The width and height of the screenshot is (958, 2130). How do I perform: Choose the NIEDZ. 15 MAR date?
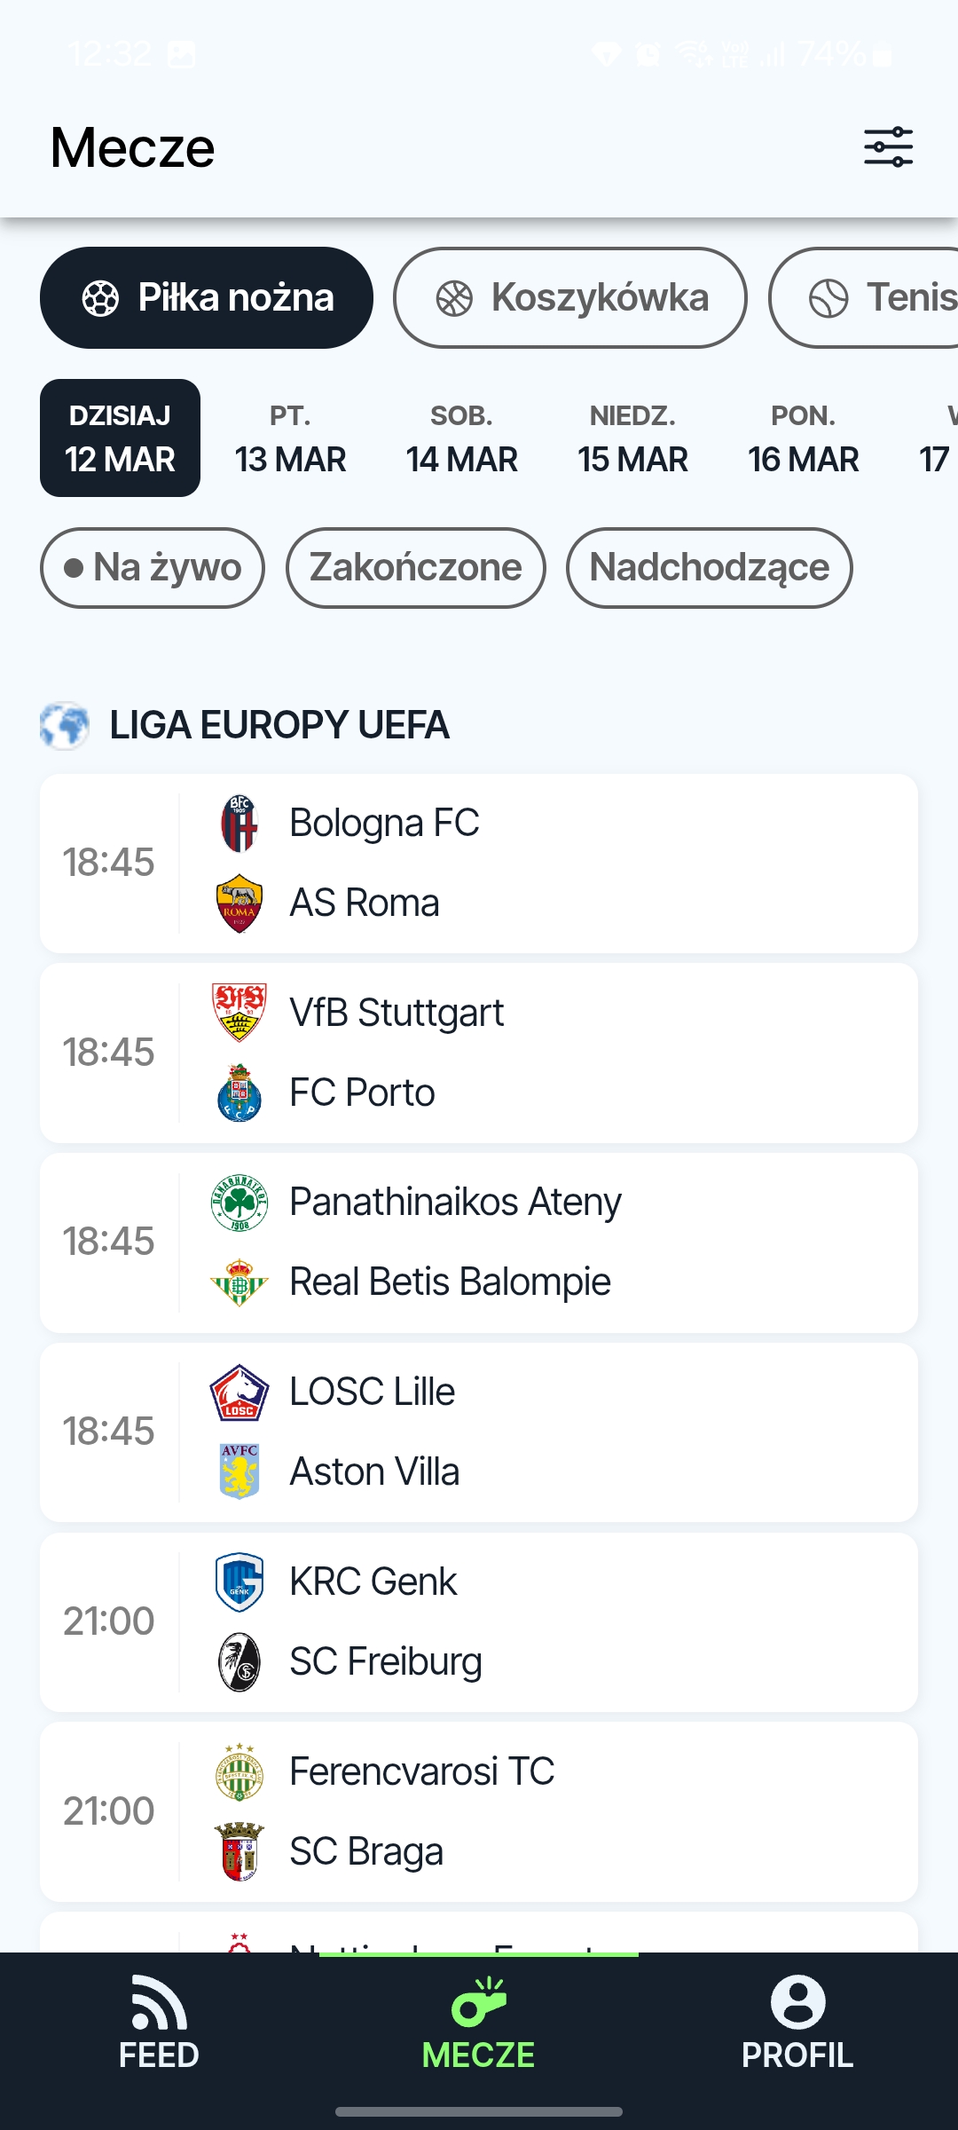click(632, 438)
